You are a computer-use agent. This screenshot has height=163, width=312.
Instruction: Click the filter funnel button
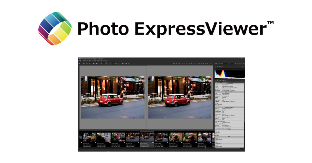pos(179,63)
